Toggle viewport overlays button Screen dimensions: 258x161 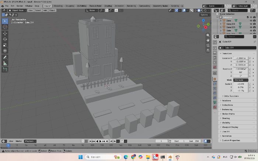pos(184,10)
